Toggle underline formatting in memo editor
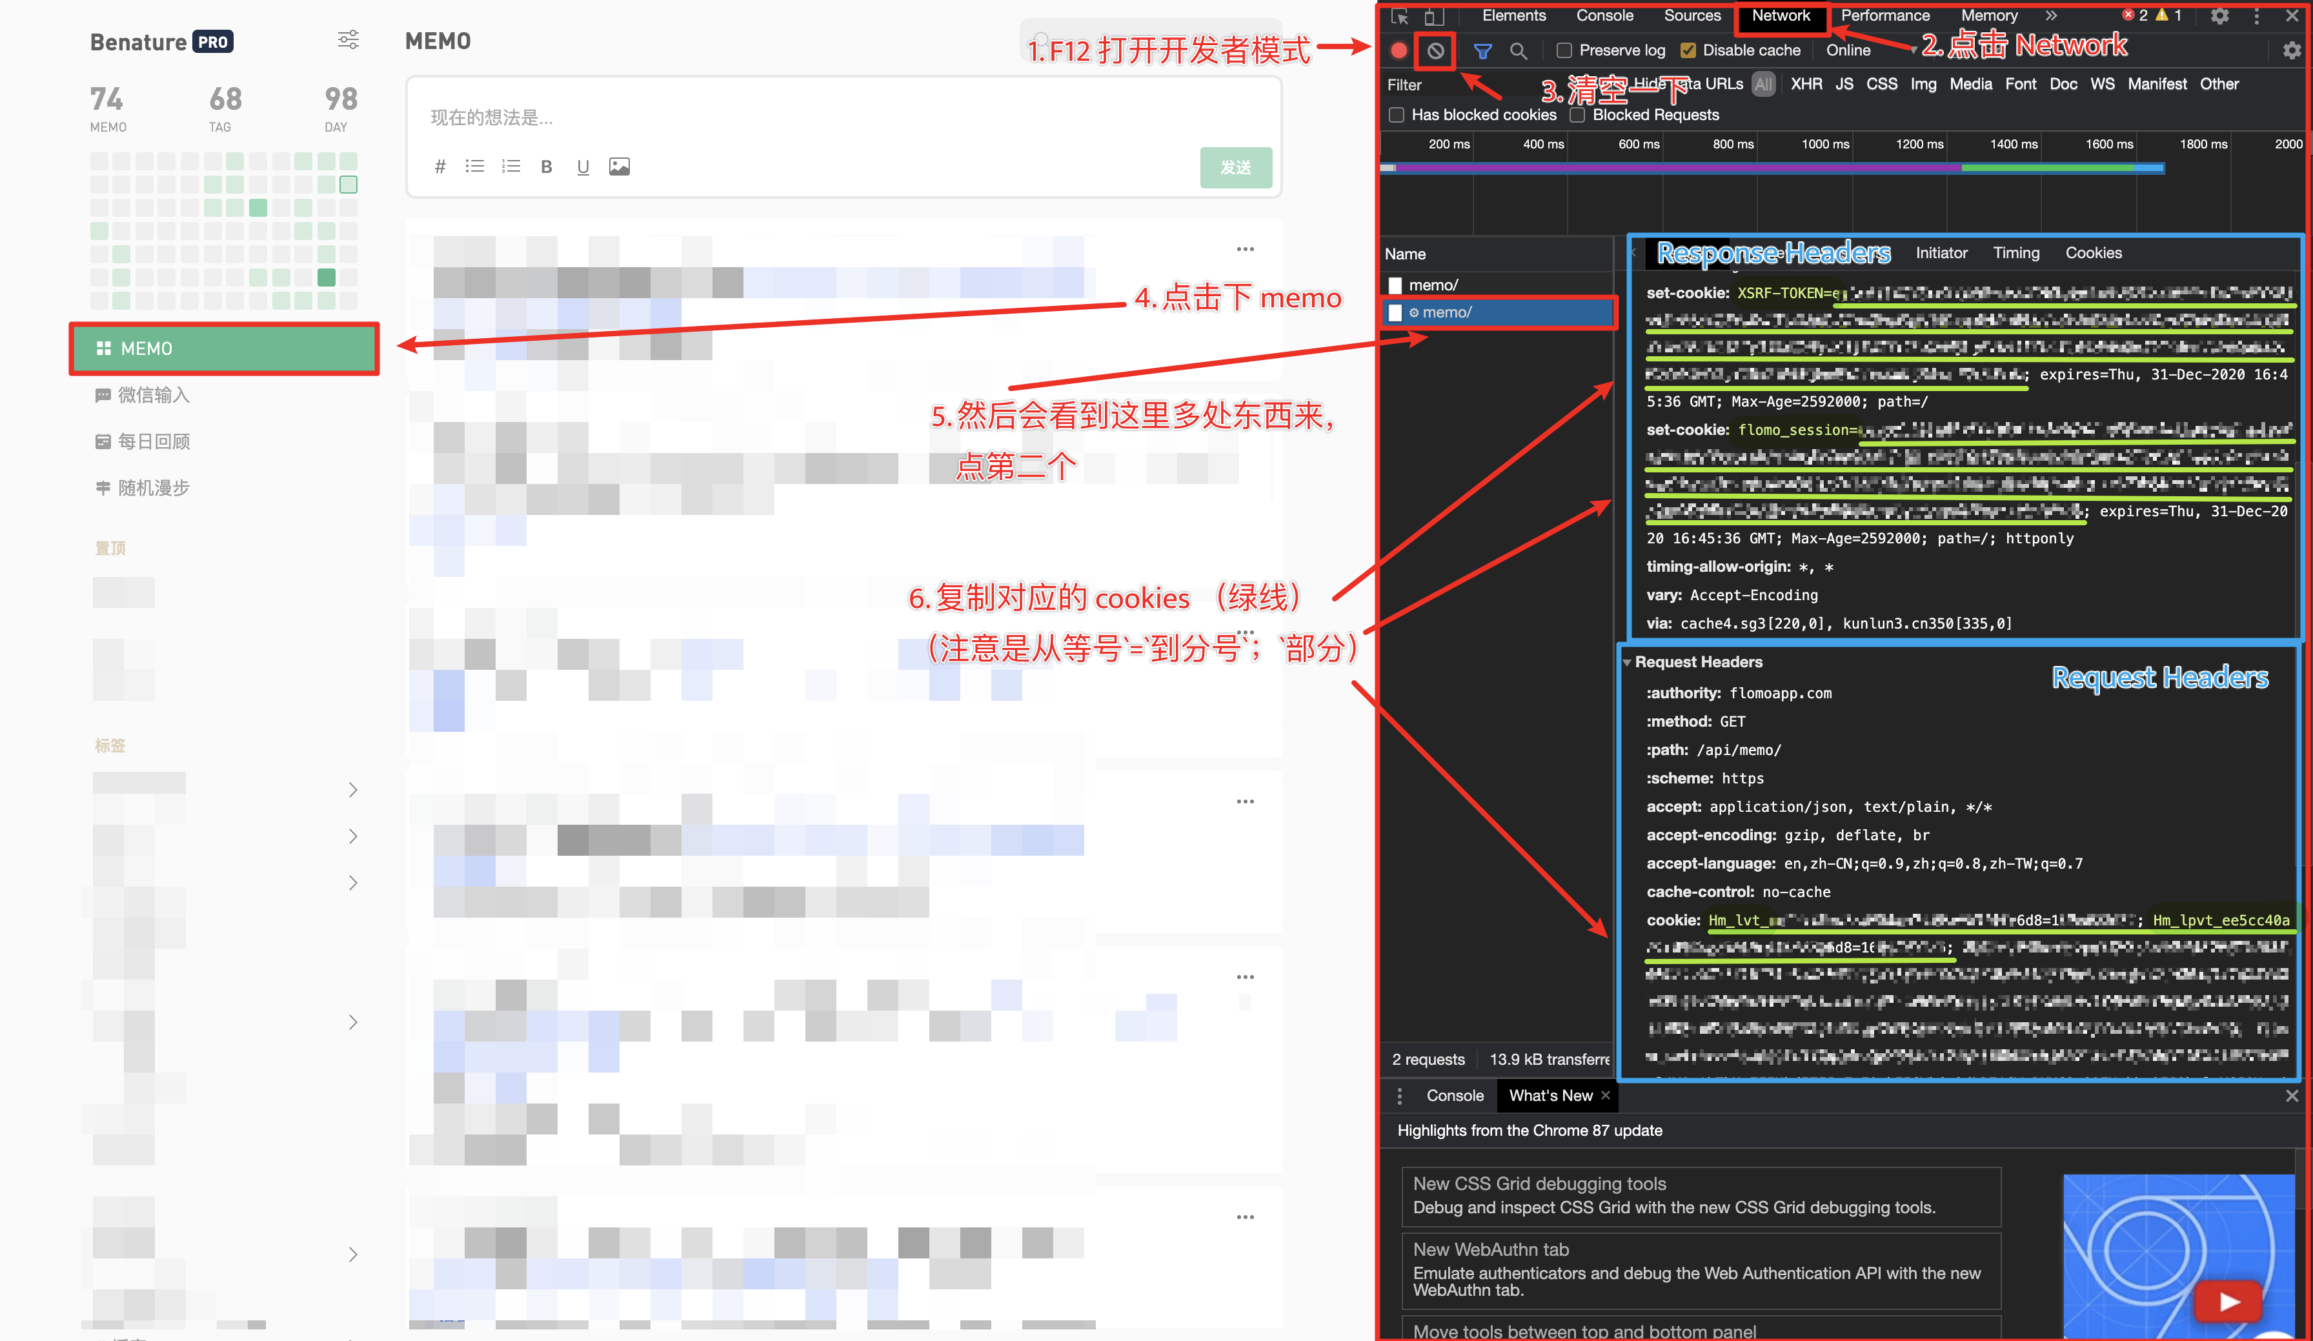 coord(582,167)
